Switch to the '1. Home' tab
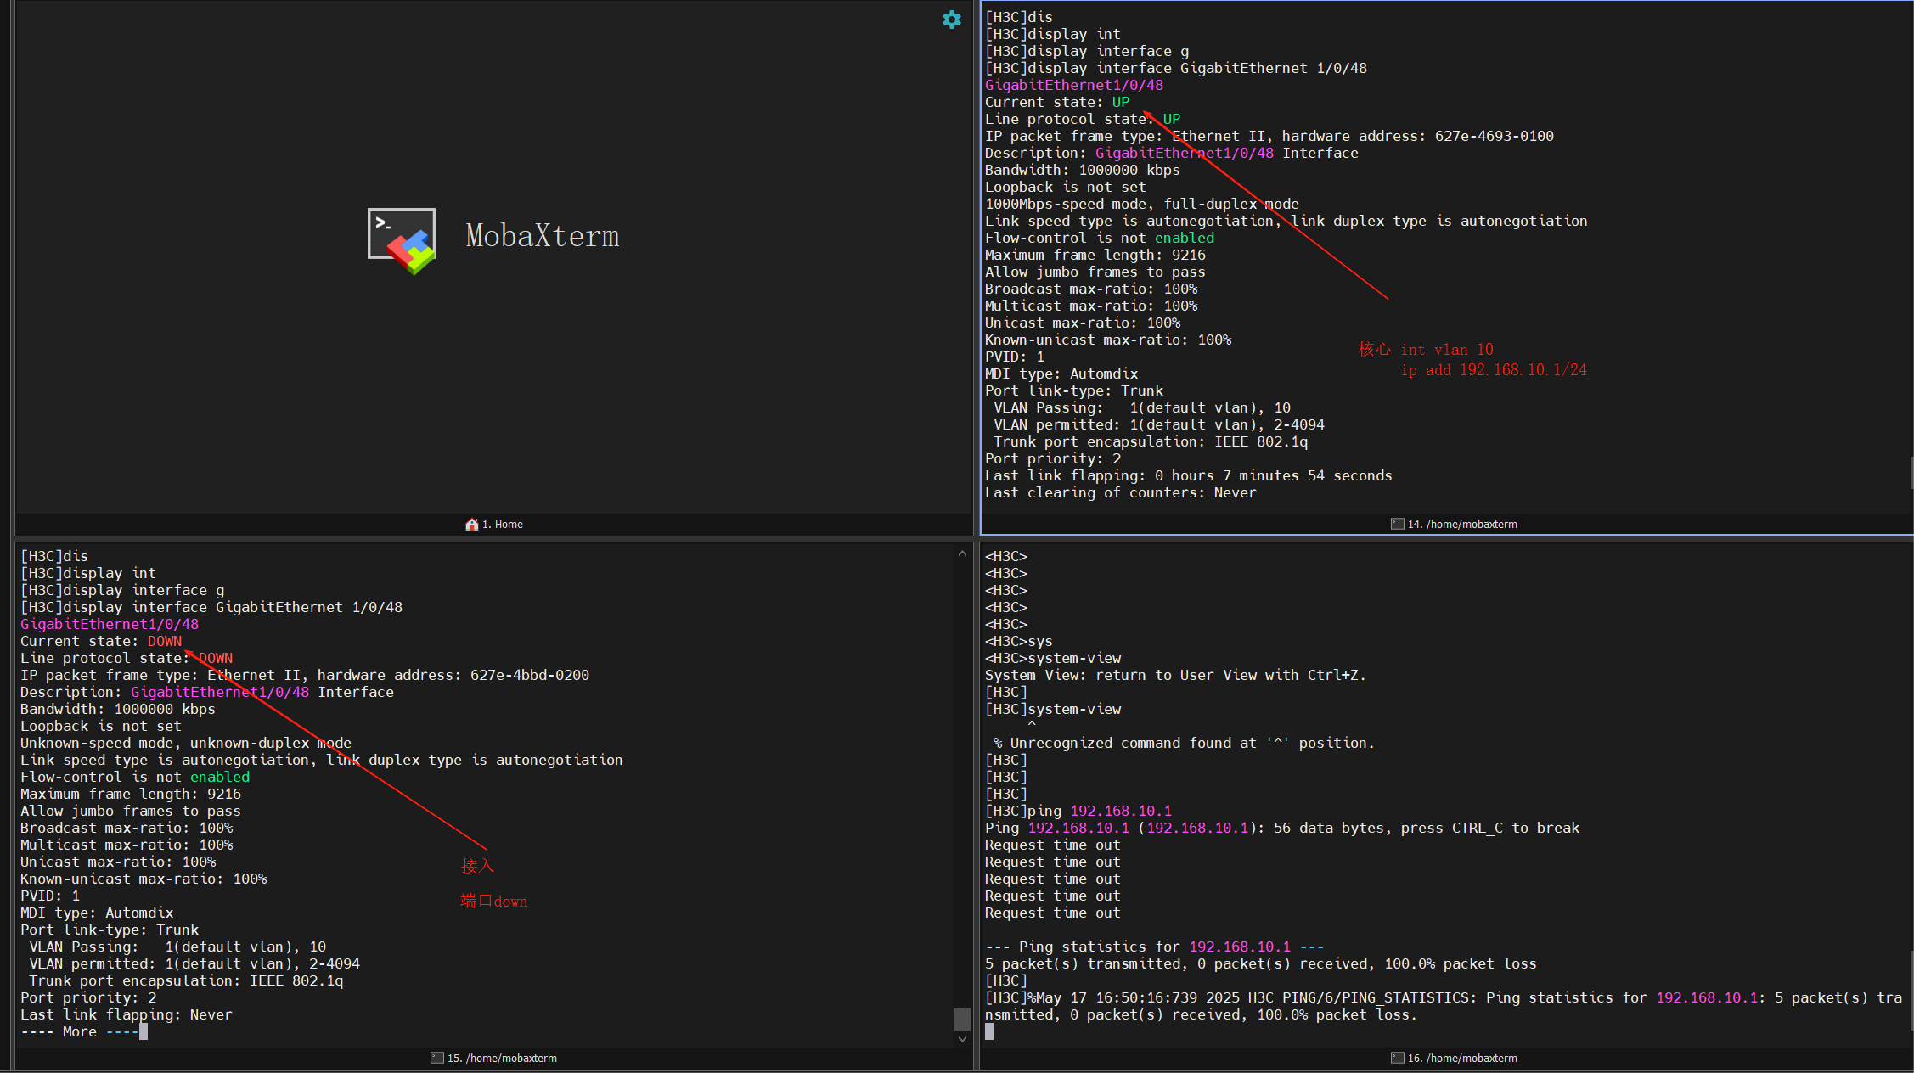The width and height of the screenshot is (1914, 1073). [x=502, y=525]
